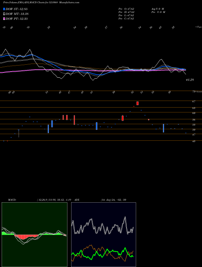The height and width of the screenshot is (267, 202).
Task: Click the ADX (14 day) parameter values
Action: pyautogui.click(x=113, y=200)
